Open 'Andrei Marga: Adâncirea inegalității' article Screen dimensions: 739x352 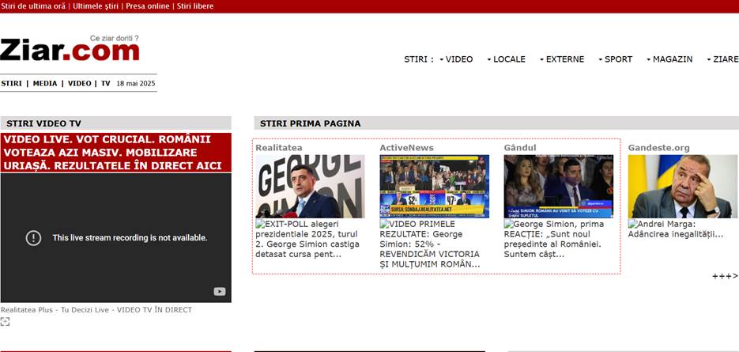tap(675, 229)
